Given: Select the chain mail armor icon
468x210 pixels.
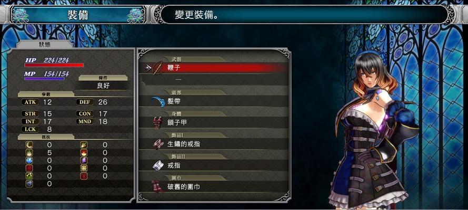Looking at the screenshot, I should pyautogui.click(x=157, y=122).
